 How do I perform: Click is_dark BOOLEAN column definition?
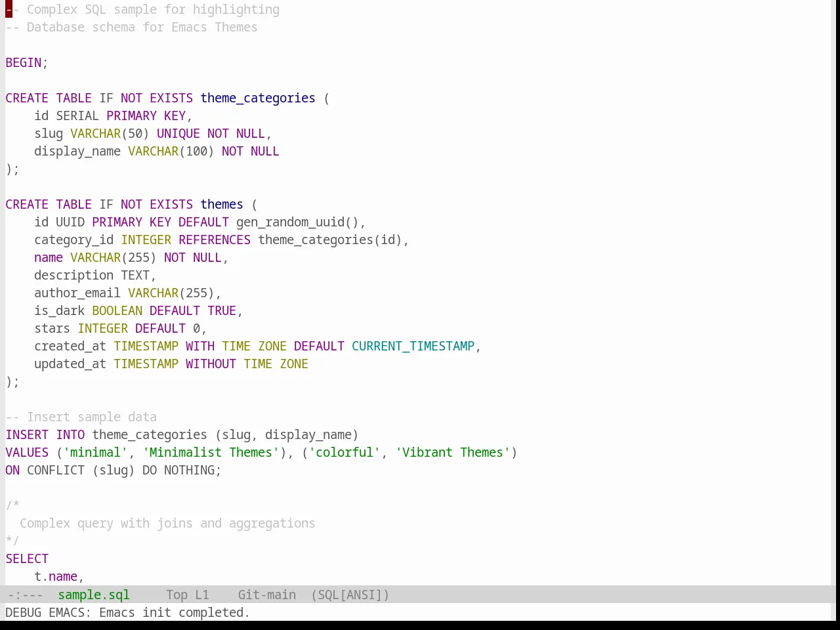(138, 310)
